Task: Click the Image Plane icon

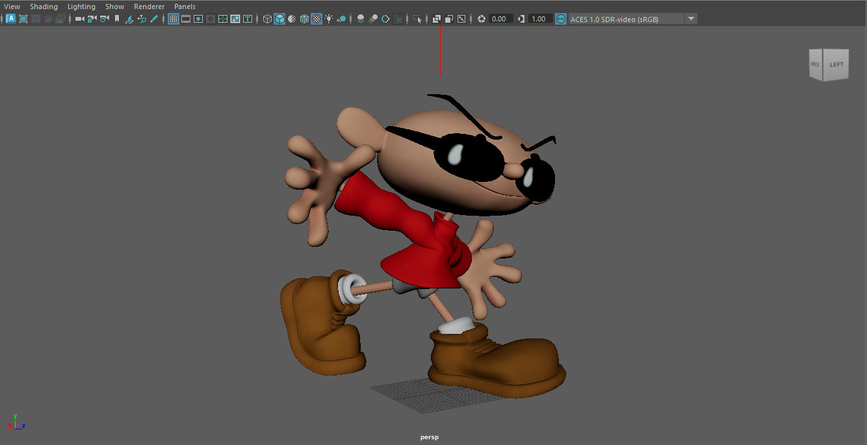Action: tap(129, 19)
